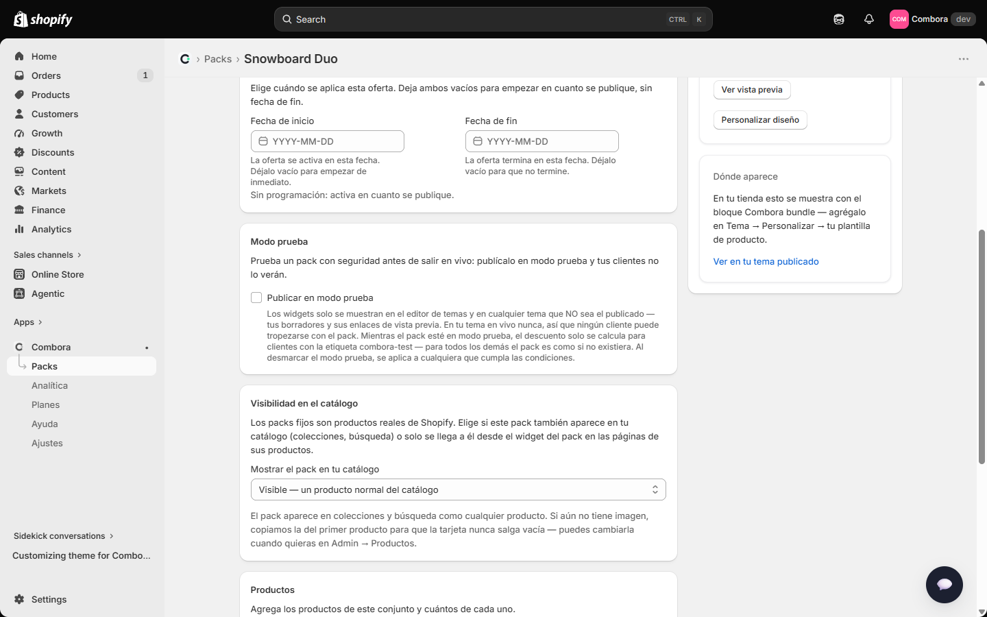Click the Orders icon in sidebar
This screenshot has width=987, height=617.
point(19,75)
